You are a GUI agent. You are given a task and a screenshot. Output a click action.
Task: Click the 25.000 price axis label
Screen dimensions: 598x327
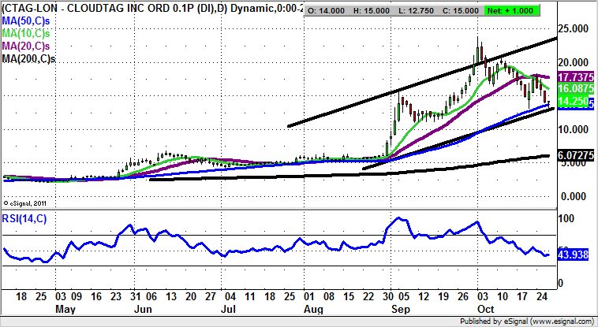coord(574,28)
